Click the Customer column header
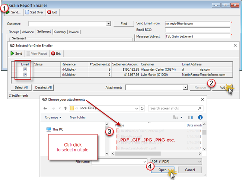 click(160, 64)
